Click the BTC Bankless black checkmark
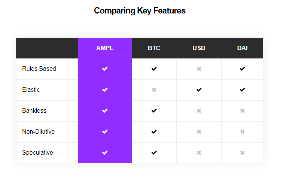283x182 pixels. point(154,111)
